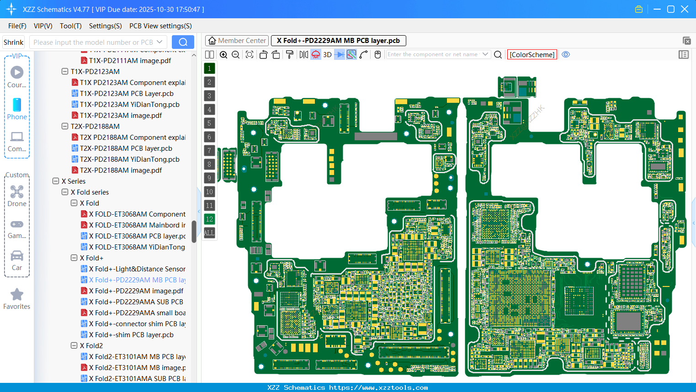
Task: Mirror the PCB board view
Action: point(303,54)
